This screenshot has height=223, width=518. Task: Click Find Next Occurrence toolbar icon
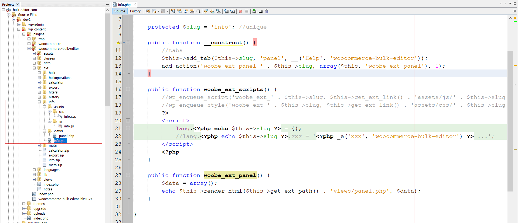coord(186,11)
